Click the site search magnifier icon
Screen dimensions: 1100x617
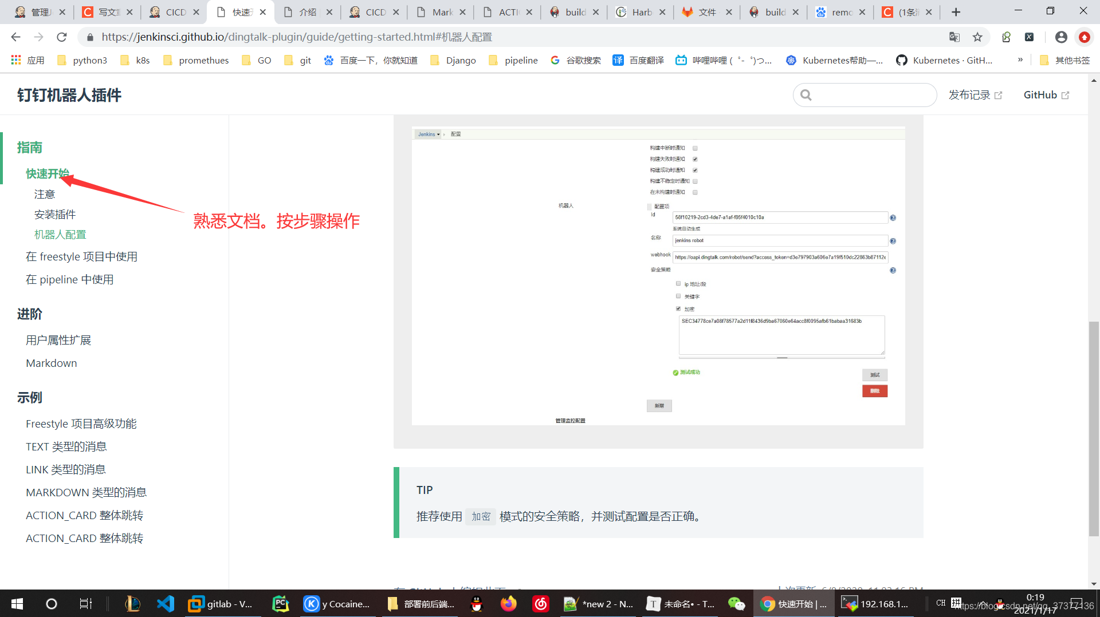coord(806,95)
